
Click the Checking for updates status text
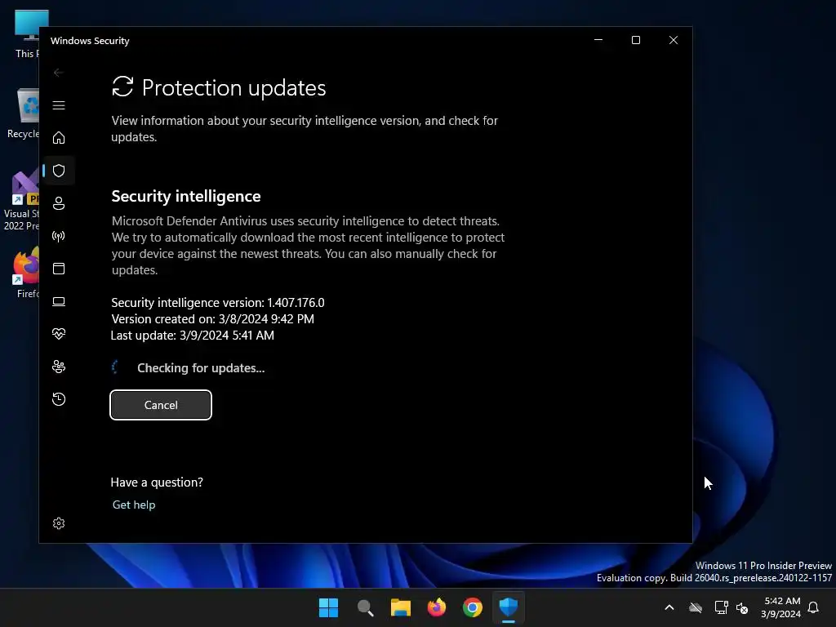pyautogui.click(x=201, y=368)
